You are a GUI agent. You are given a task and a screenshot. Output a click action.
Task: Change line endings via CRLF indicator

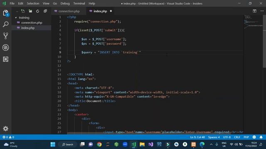(x=237, y=137)
